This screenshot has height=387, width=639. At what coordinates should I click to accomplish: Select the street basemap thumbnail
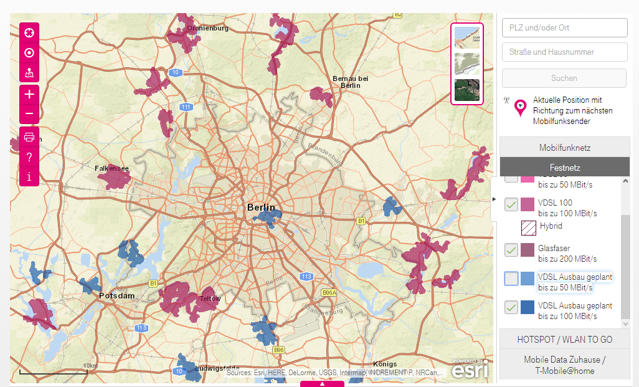tap(467, 38)
